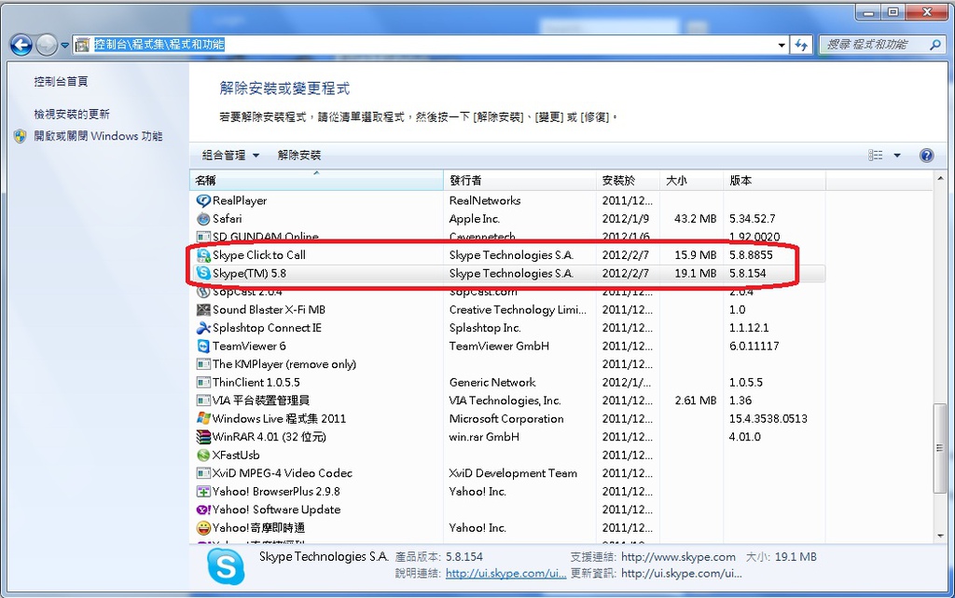Select the XviD MPEG-4 Video Codec name
Image resolution: width=955 pixels, height=598 pixels.
pos(282,473)
